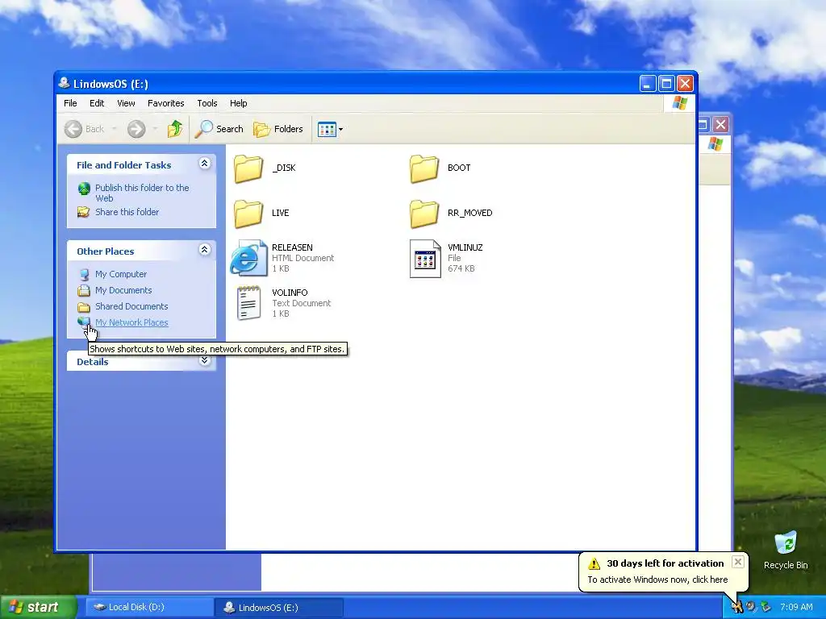Open the Favorites menu

166,103
